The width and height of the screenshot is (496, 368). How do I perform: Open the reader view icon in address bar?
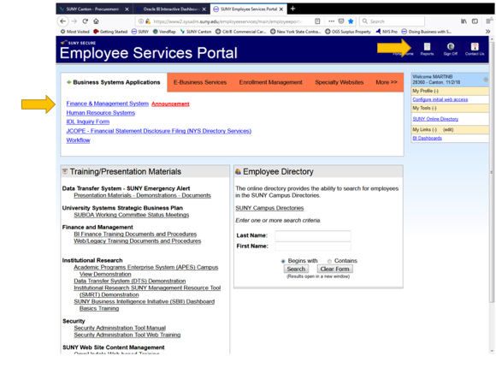[x=317, y=21]
